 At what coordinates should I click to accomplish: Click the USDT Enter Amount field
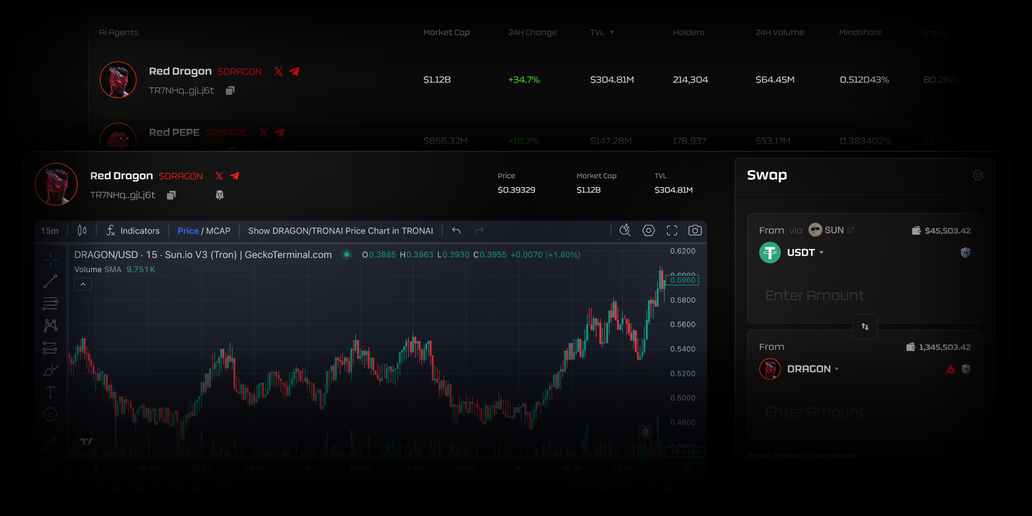click(815, 295)
